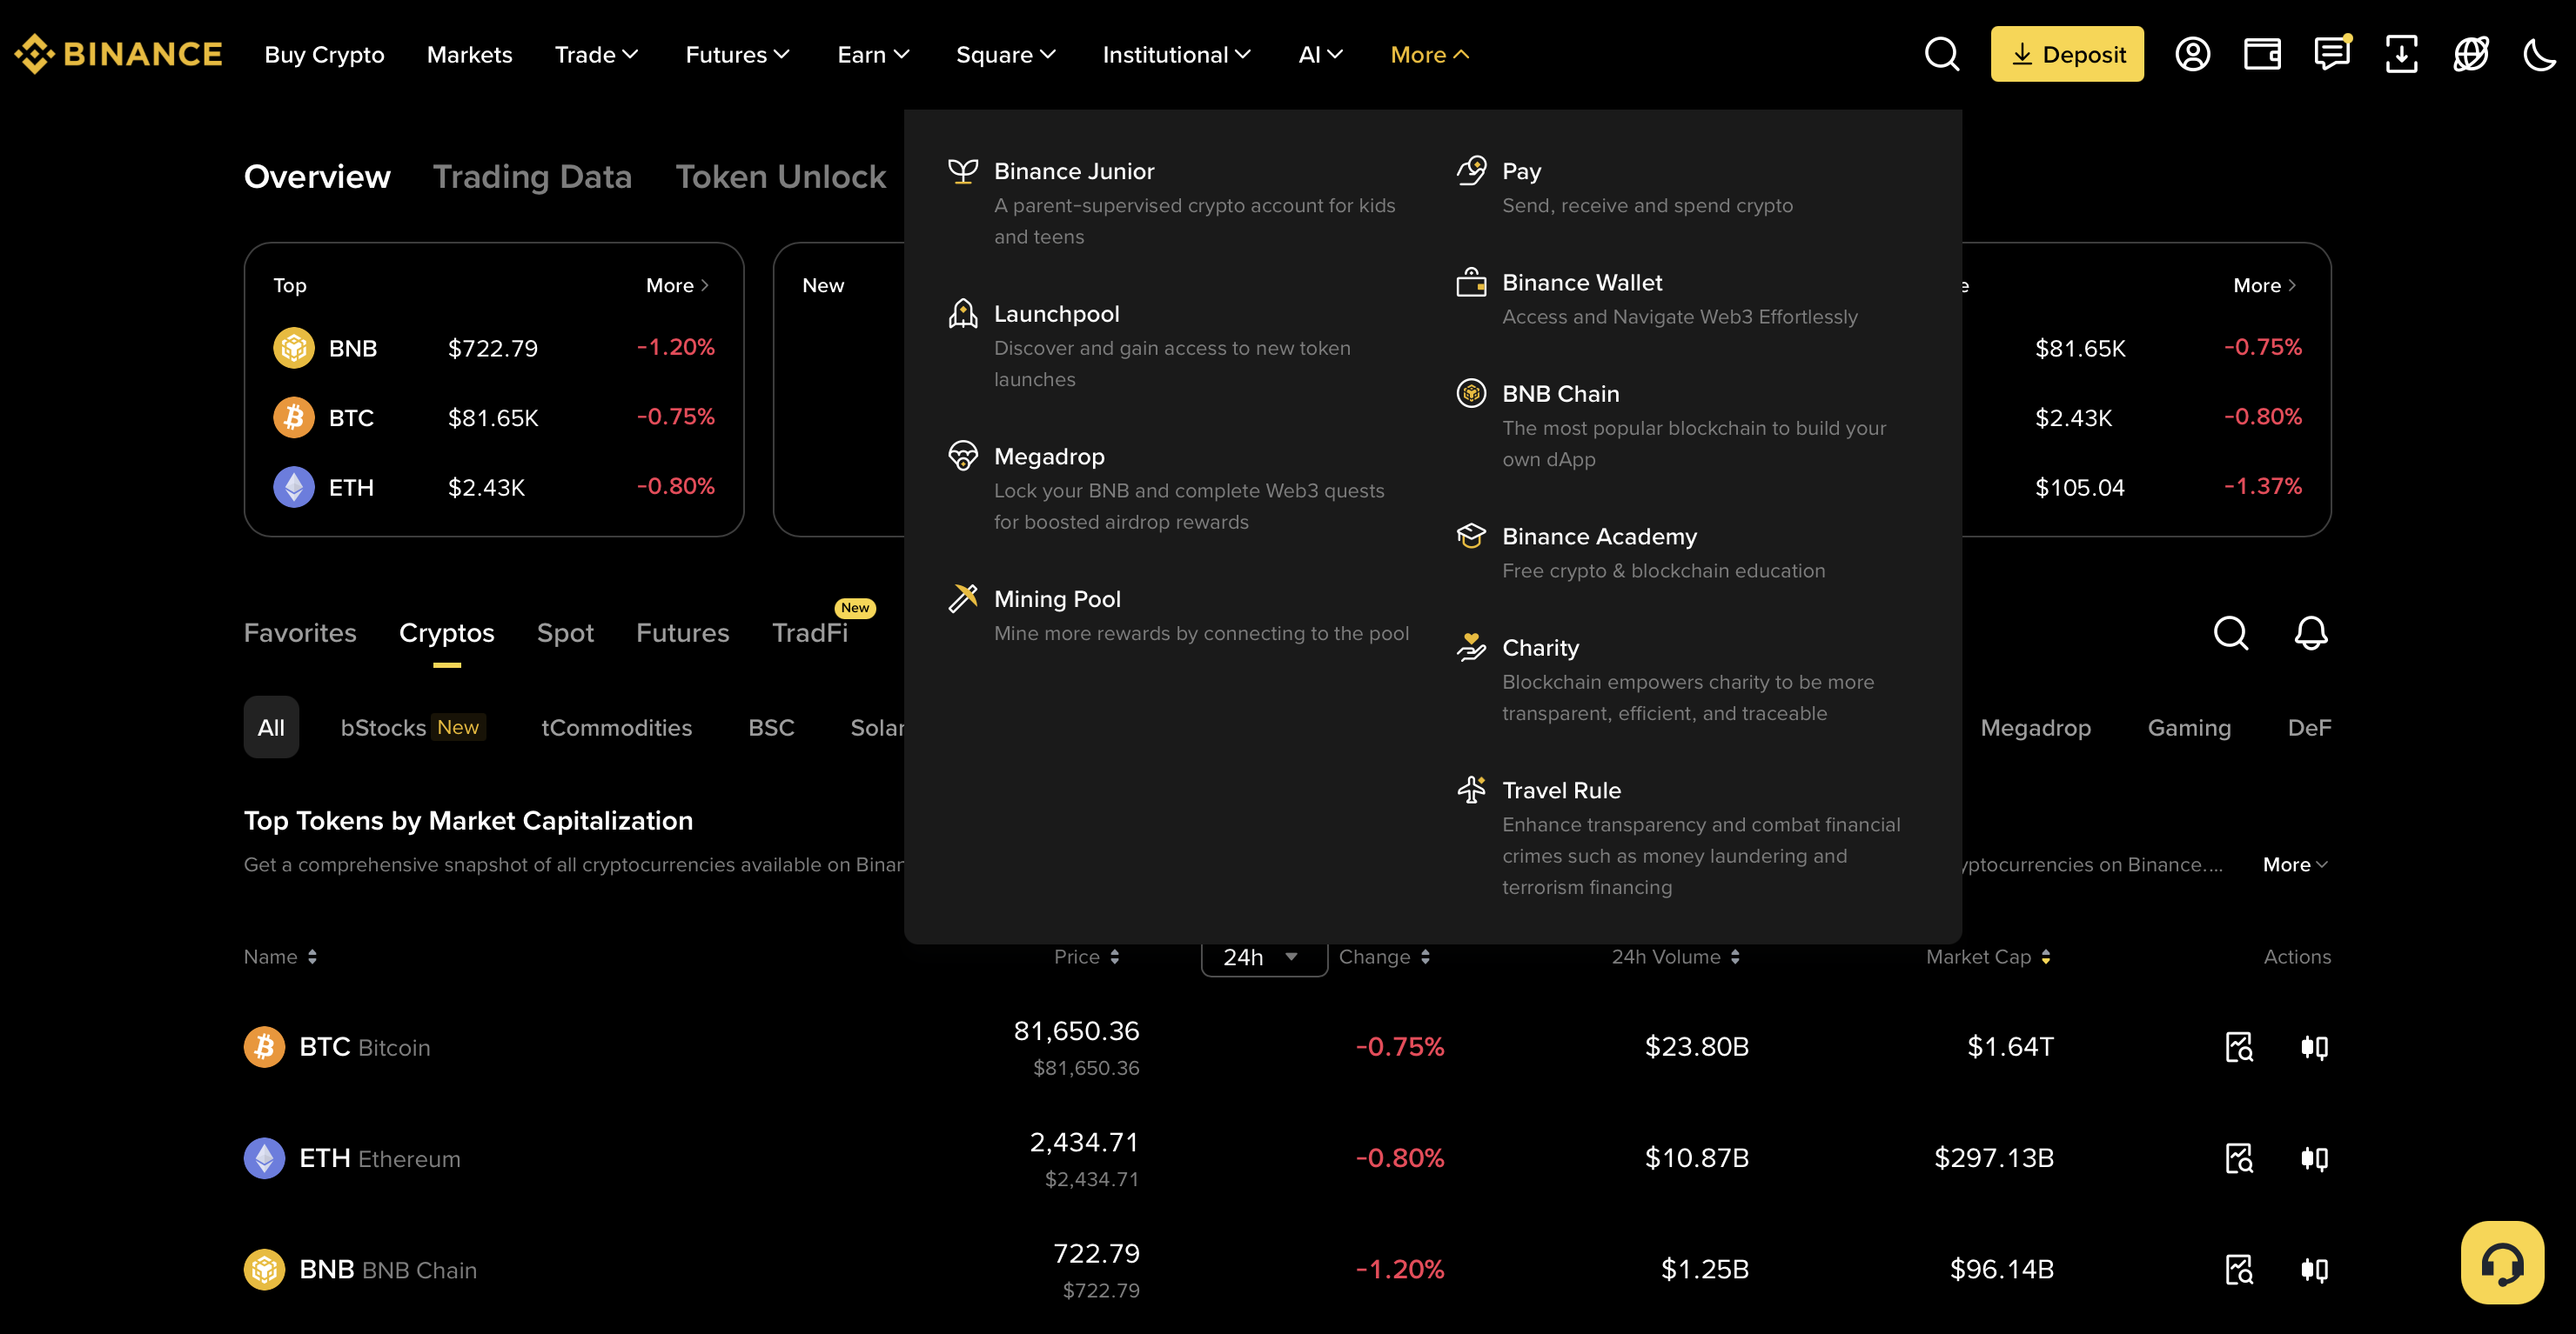
Task: Click the Pay icon in menu
Action: pyautogui.click(x=1471, y=170)
